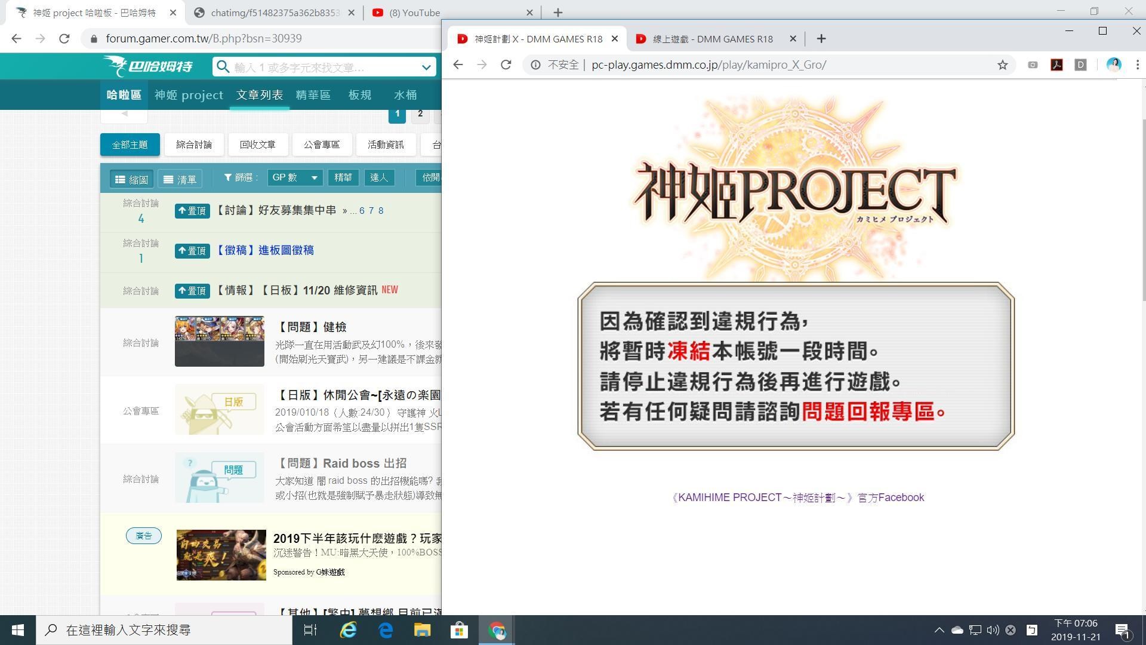Click the Chrome taskbar icon

(497, 630)
